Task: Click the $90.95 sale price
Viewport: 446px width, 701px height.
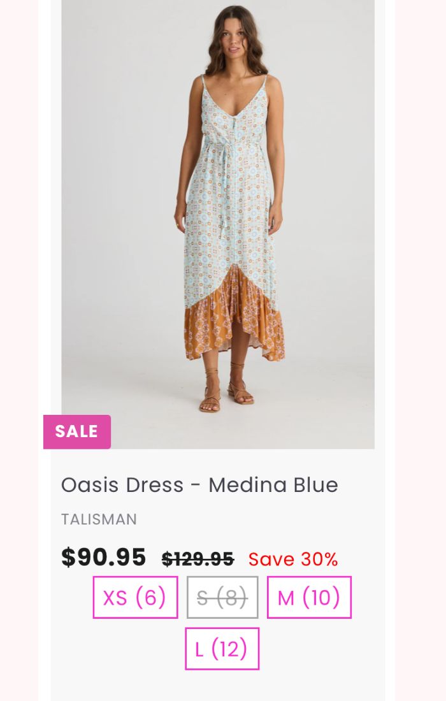Action: tap(103, 558)
